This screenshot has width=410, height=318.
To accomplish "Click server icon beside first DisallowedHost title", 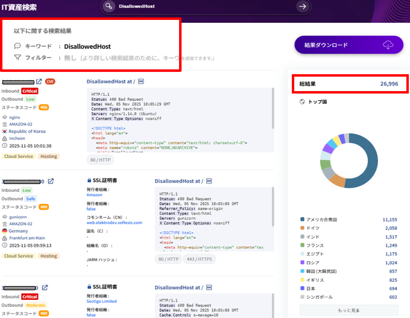I will pos(141,81).
